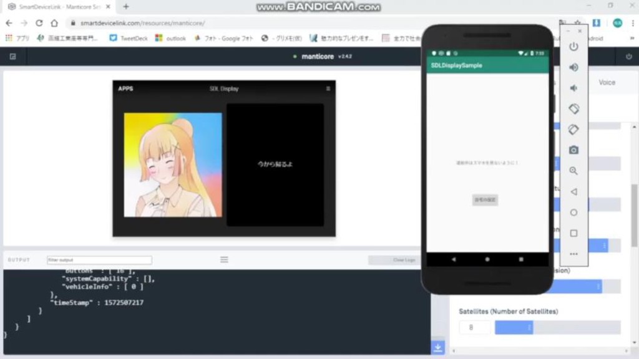Navigate back in browser

coord(9,23)
